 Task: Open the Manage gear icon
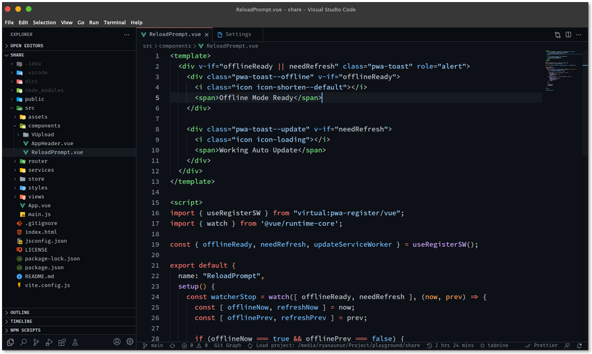coord(129,342)
